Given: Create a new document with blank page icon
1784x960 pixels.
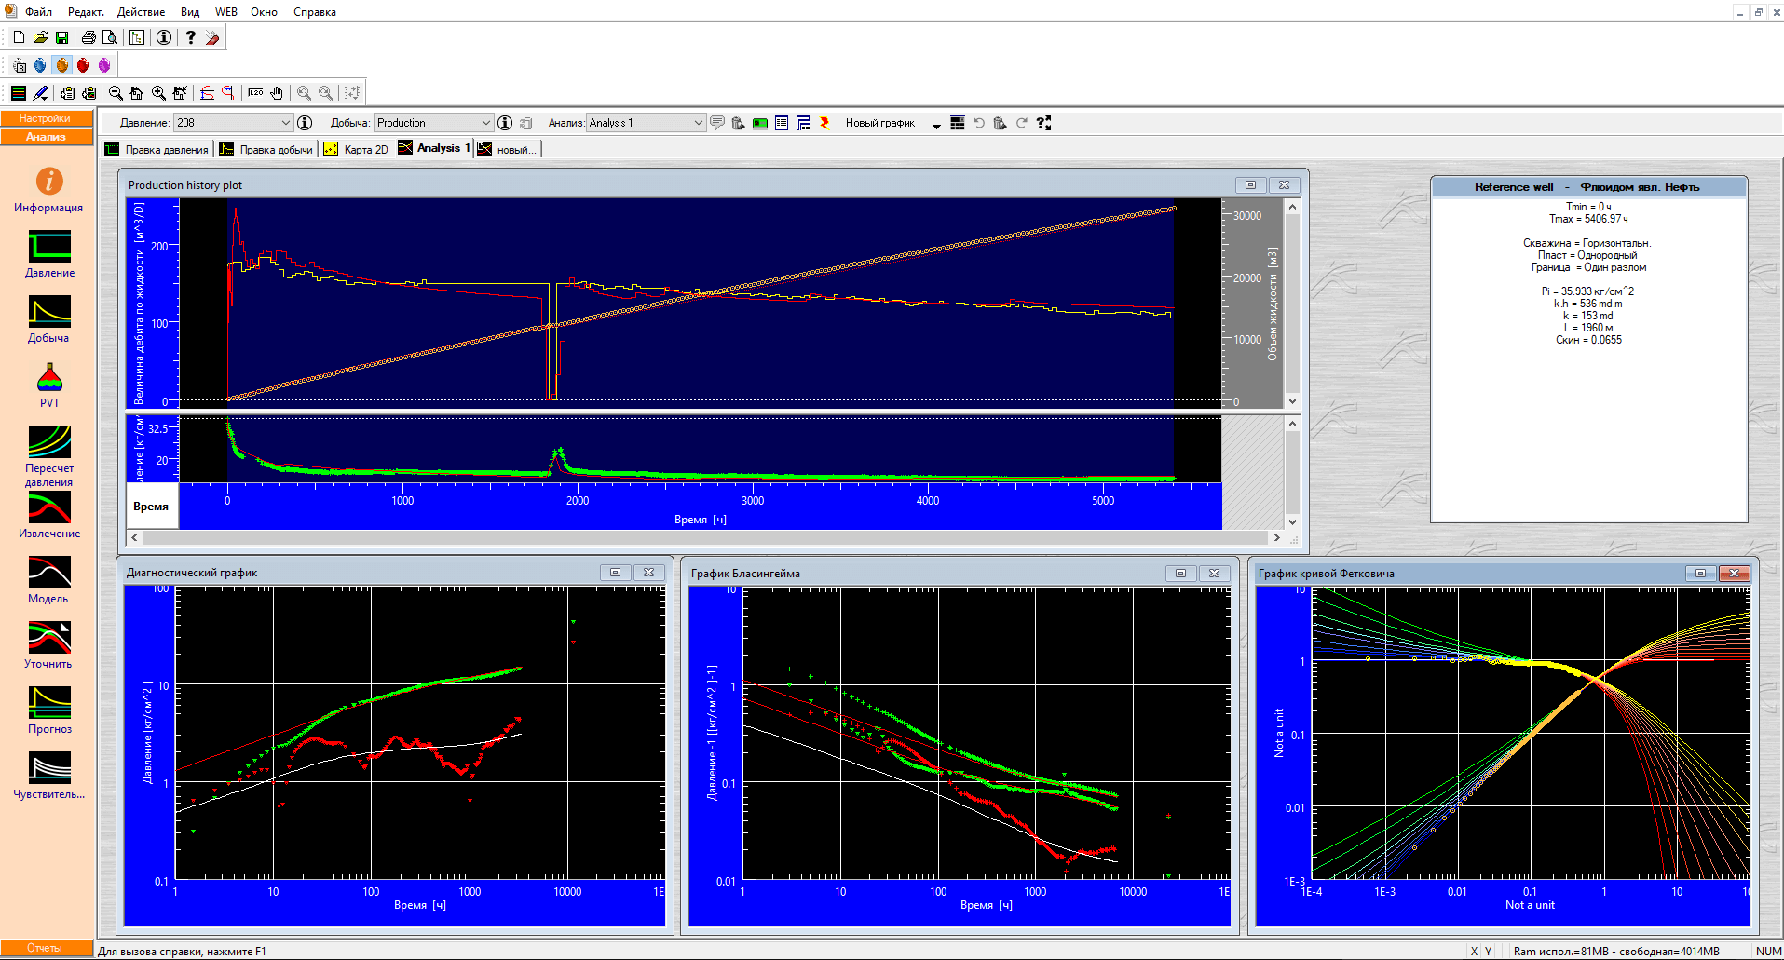Looking at the screenshot, I should [x=19, y=37].
